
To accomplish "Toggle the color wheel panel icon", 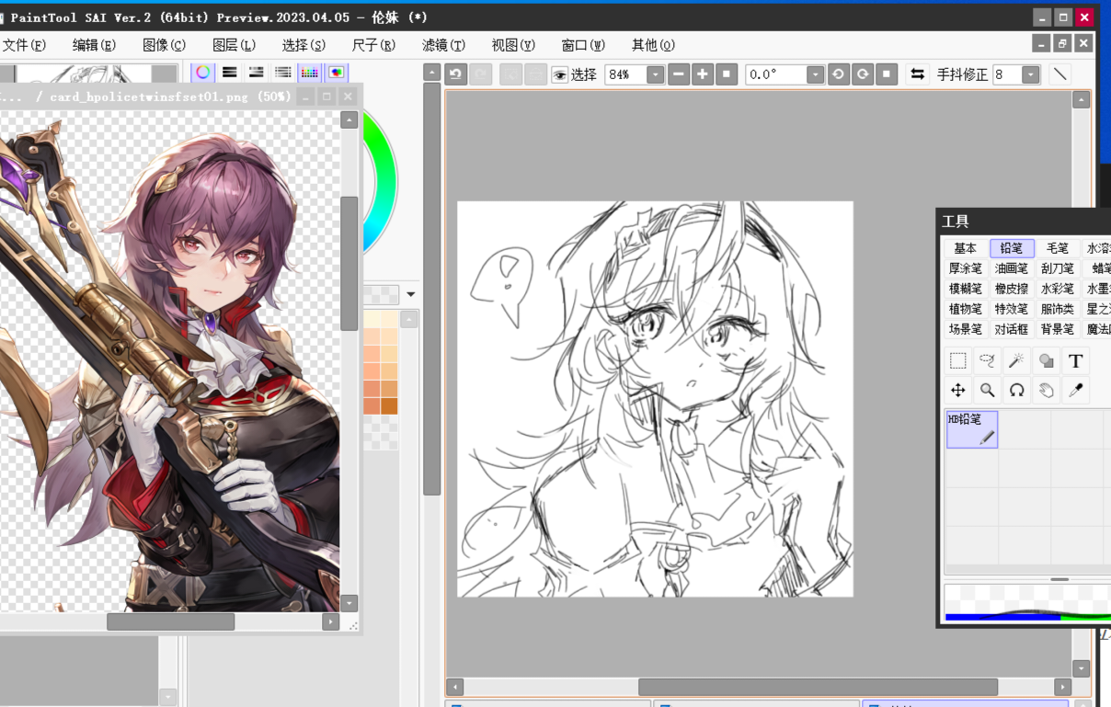I will pos(203,73).
